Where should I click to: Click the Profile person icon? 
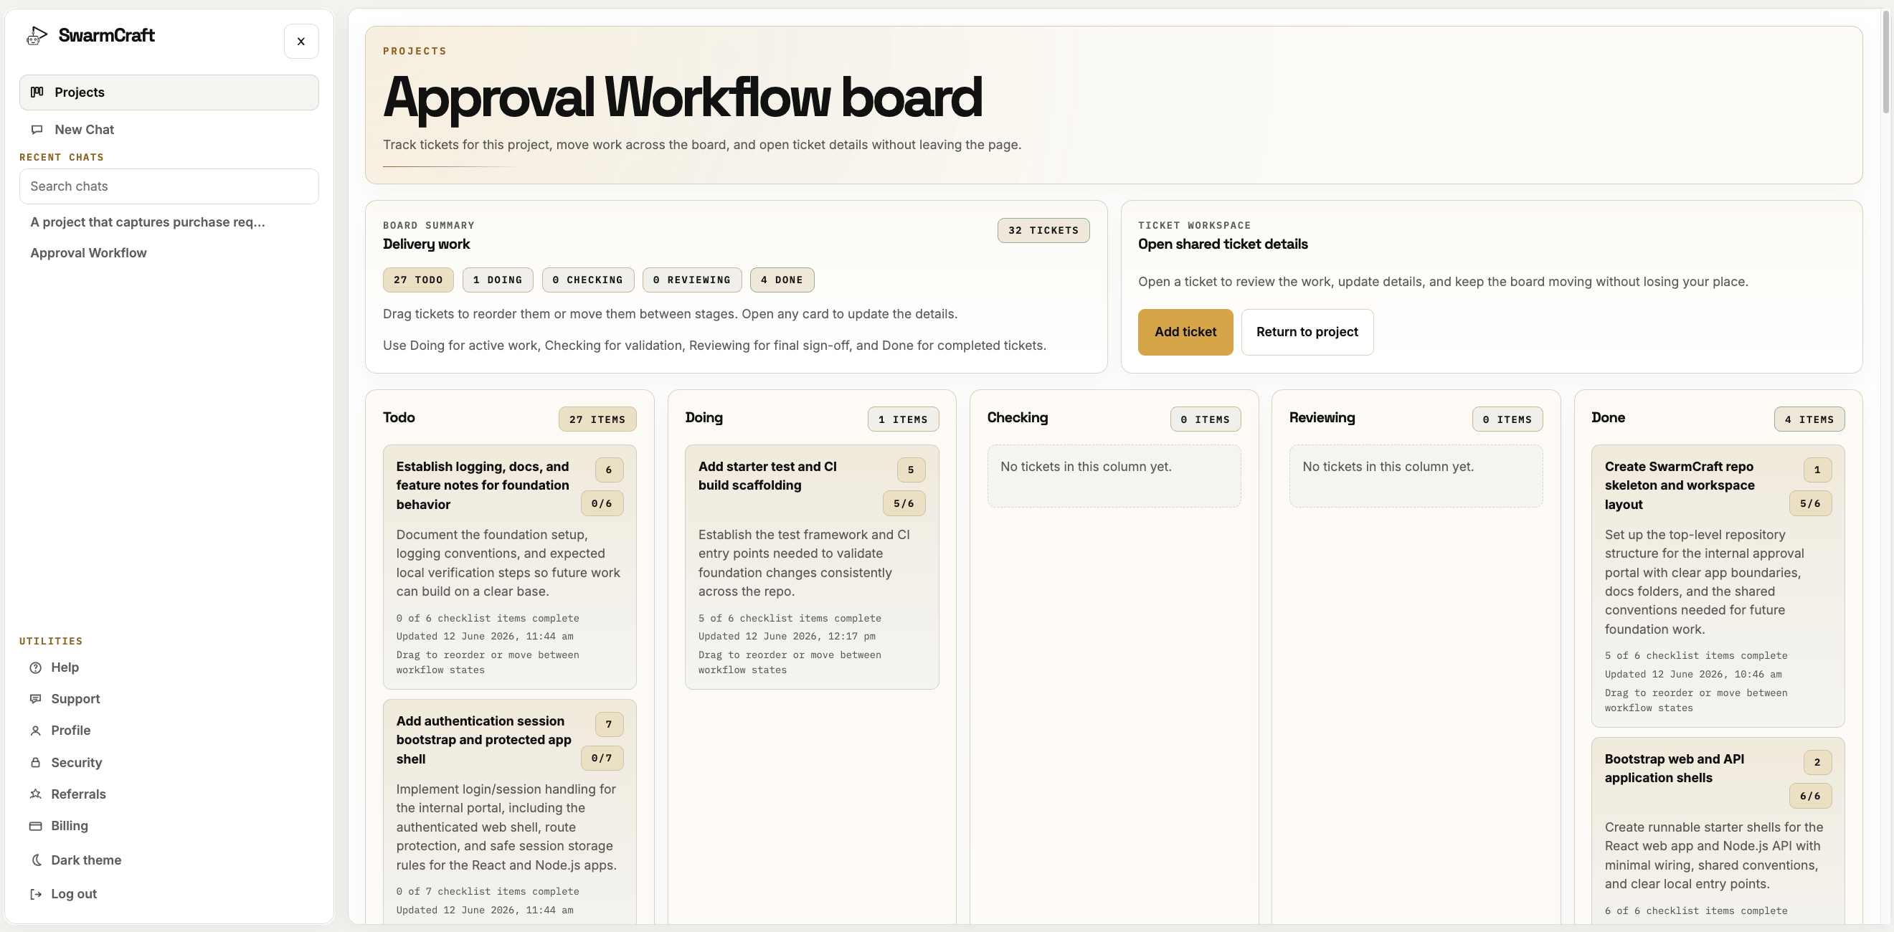pos(35,731)
